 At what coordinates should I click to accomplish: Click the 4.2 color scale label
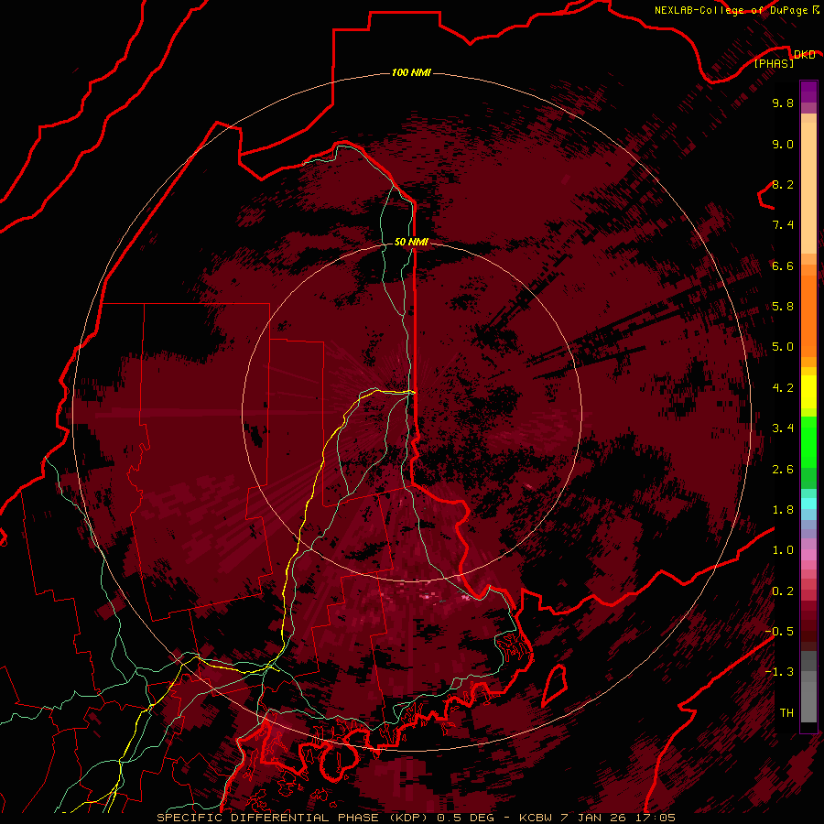pyautogui.click(x=783, y=388)
